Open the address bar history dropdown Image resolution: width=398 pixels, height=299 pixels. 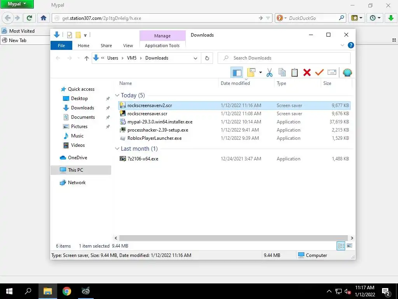[195, 58]
